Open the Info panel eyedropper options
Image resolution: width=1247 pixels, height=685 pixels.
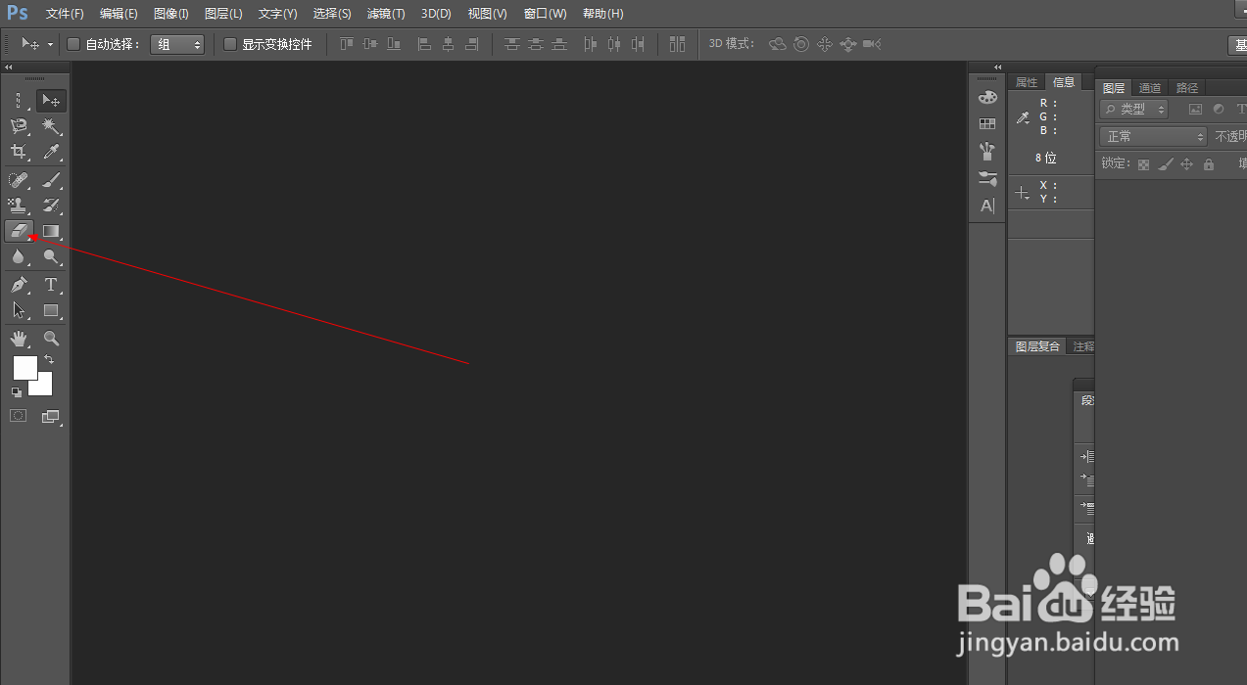click(1024, 117)
